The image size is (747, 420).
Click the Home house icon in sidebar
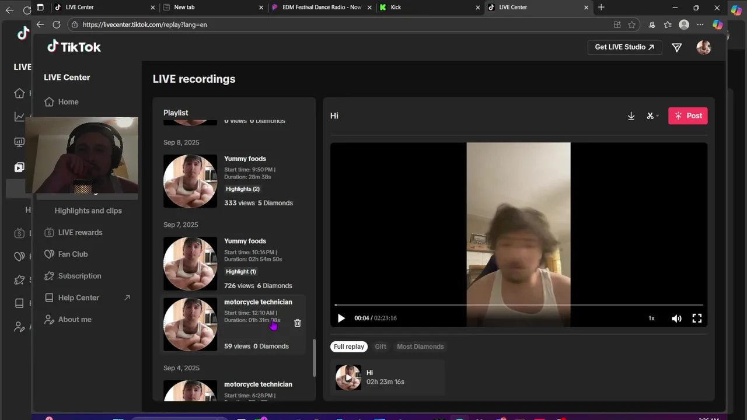tap(49, 101)
